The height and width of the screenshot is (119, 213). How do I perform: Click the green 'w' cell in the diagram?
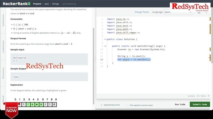click(37, 104)
